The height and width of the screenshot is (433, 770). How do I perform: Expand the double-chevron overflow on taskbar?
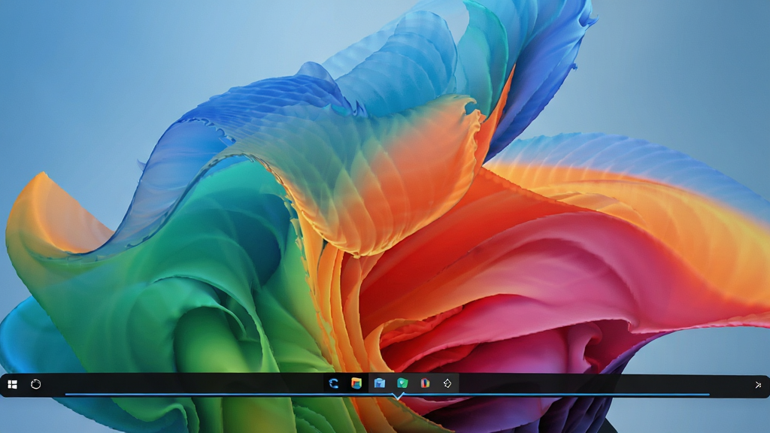(758, 385)
